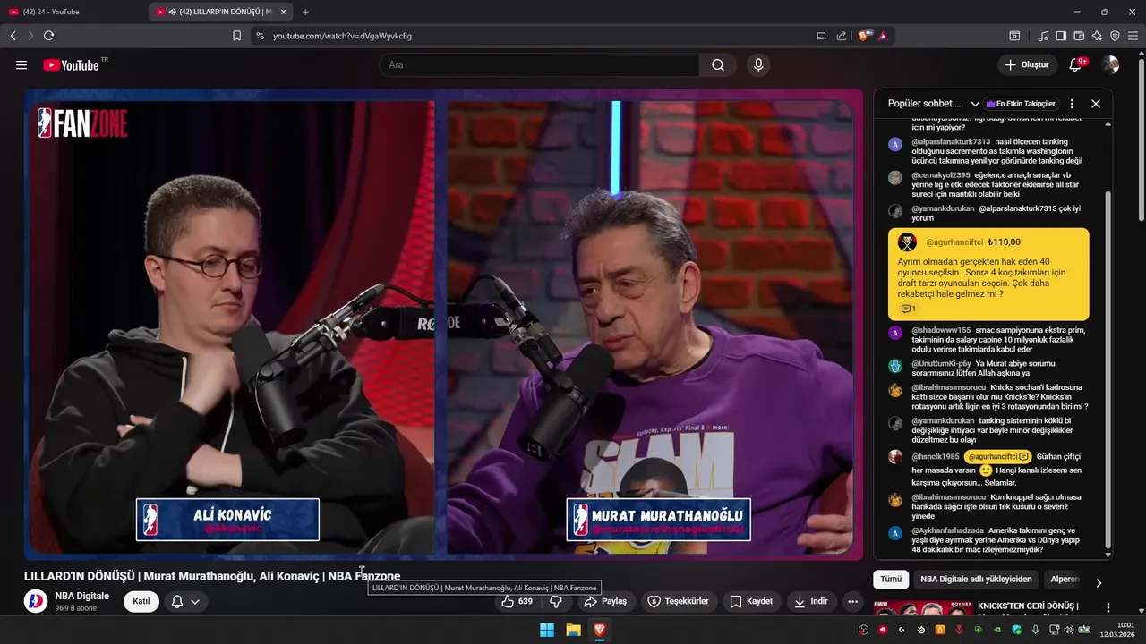The height and width of the screenshot is (644, 1146).
Task: Open browser main menu
Action: point(1133,36)
